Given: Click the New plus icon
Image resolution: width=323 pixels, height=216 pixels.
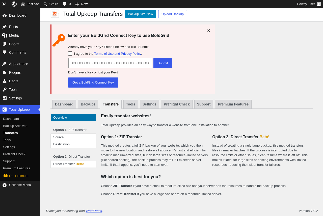Looking at the screenshot, I should [77, 4].
